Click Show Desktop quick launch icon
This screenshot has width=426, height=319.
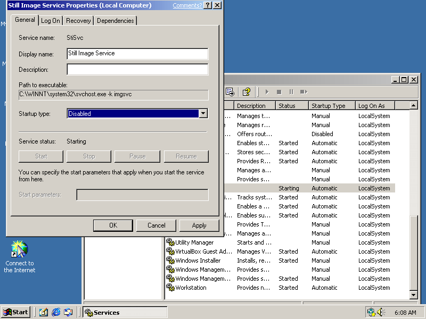tap(44, 312)
